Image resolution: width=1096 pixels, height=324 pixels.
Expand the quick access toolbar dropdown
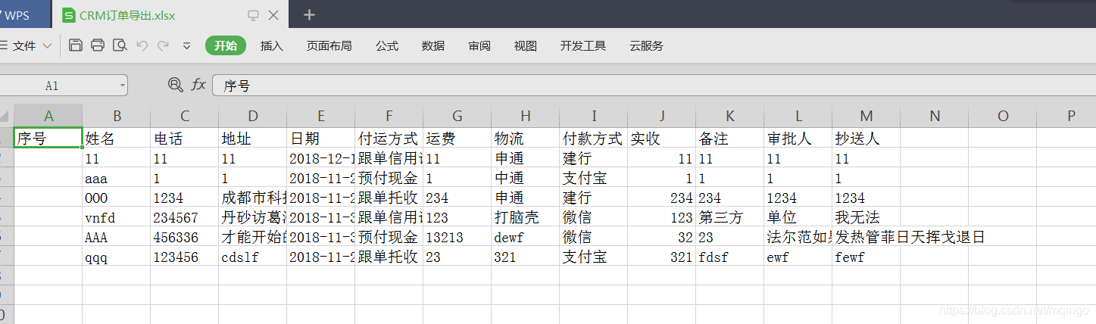pos(187,46)
